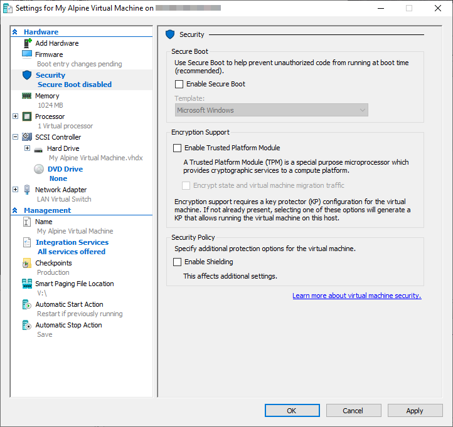
Task: Collapse the Hardware section header
Action: (x=15, y=32)
